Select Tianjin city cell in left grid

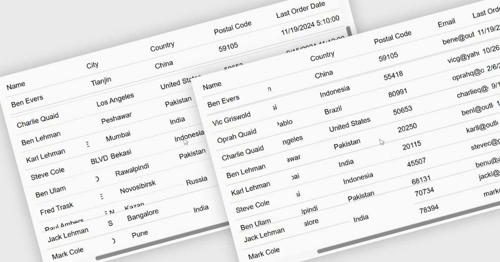click(101, 81)
